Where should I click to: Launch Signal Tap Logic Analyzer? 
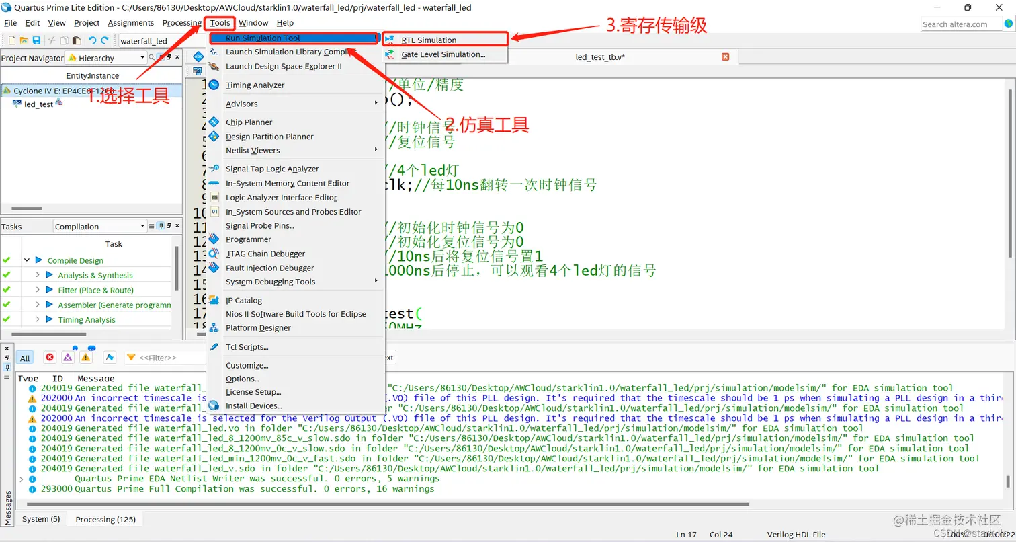tap(272, 169)
